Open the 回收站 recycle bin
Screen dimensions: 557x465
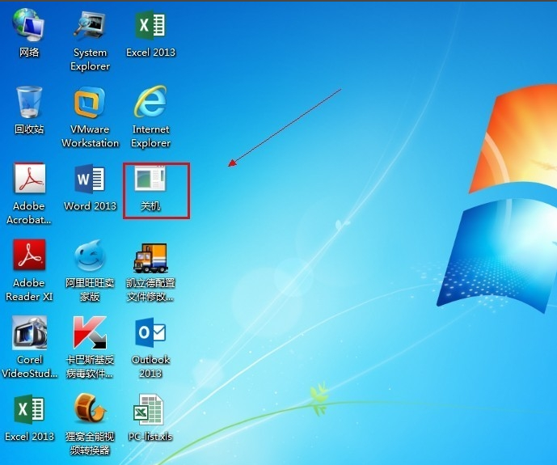coord(29,104)
